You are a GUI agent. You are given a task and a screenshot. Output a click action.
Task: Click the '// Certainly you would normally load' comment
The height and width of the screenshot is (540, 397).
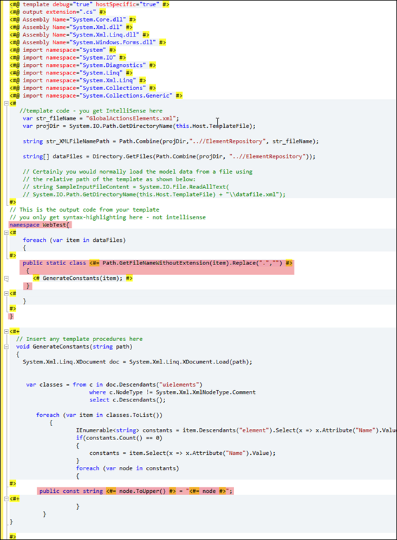pos(138,172)
